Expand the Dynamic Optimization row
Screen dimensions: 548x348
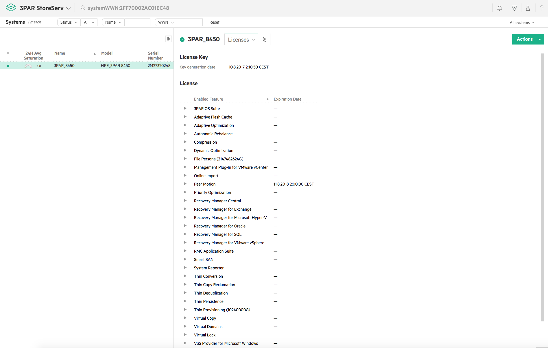[x=185, y=150]
